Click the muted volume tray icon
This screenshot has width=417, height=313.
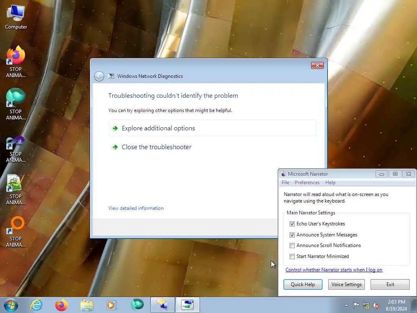pyautogui.click(x=376, y=306)
